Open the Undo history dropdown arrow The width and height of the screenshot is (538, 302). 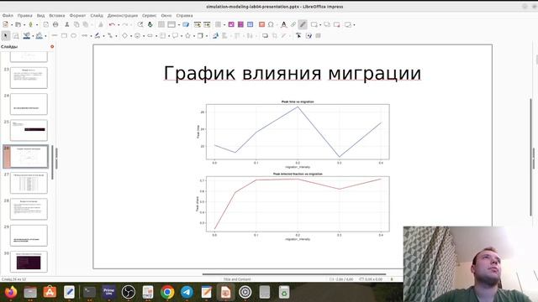coord(118,25)
